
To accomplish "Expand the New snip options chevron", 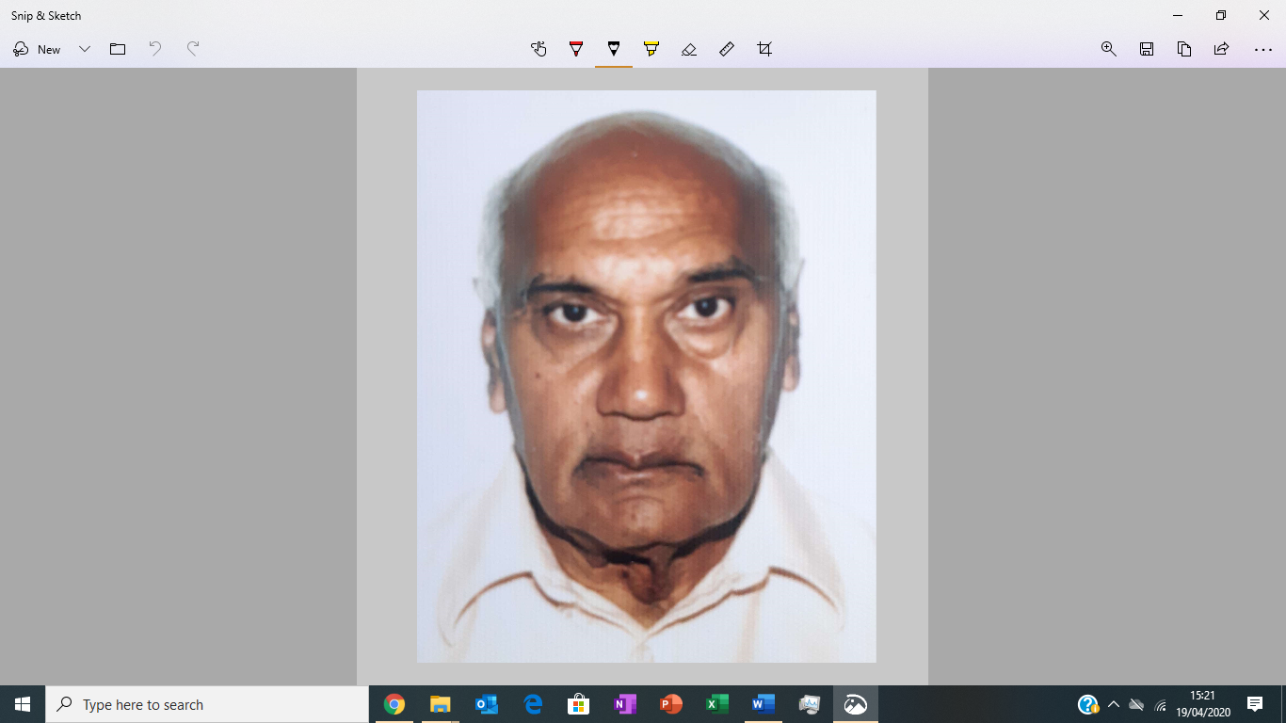I will pyautogui.click(x=84, y=49).
